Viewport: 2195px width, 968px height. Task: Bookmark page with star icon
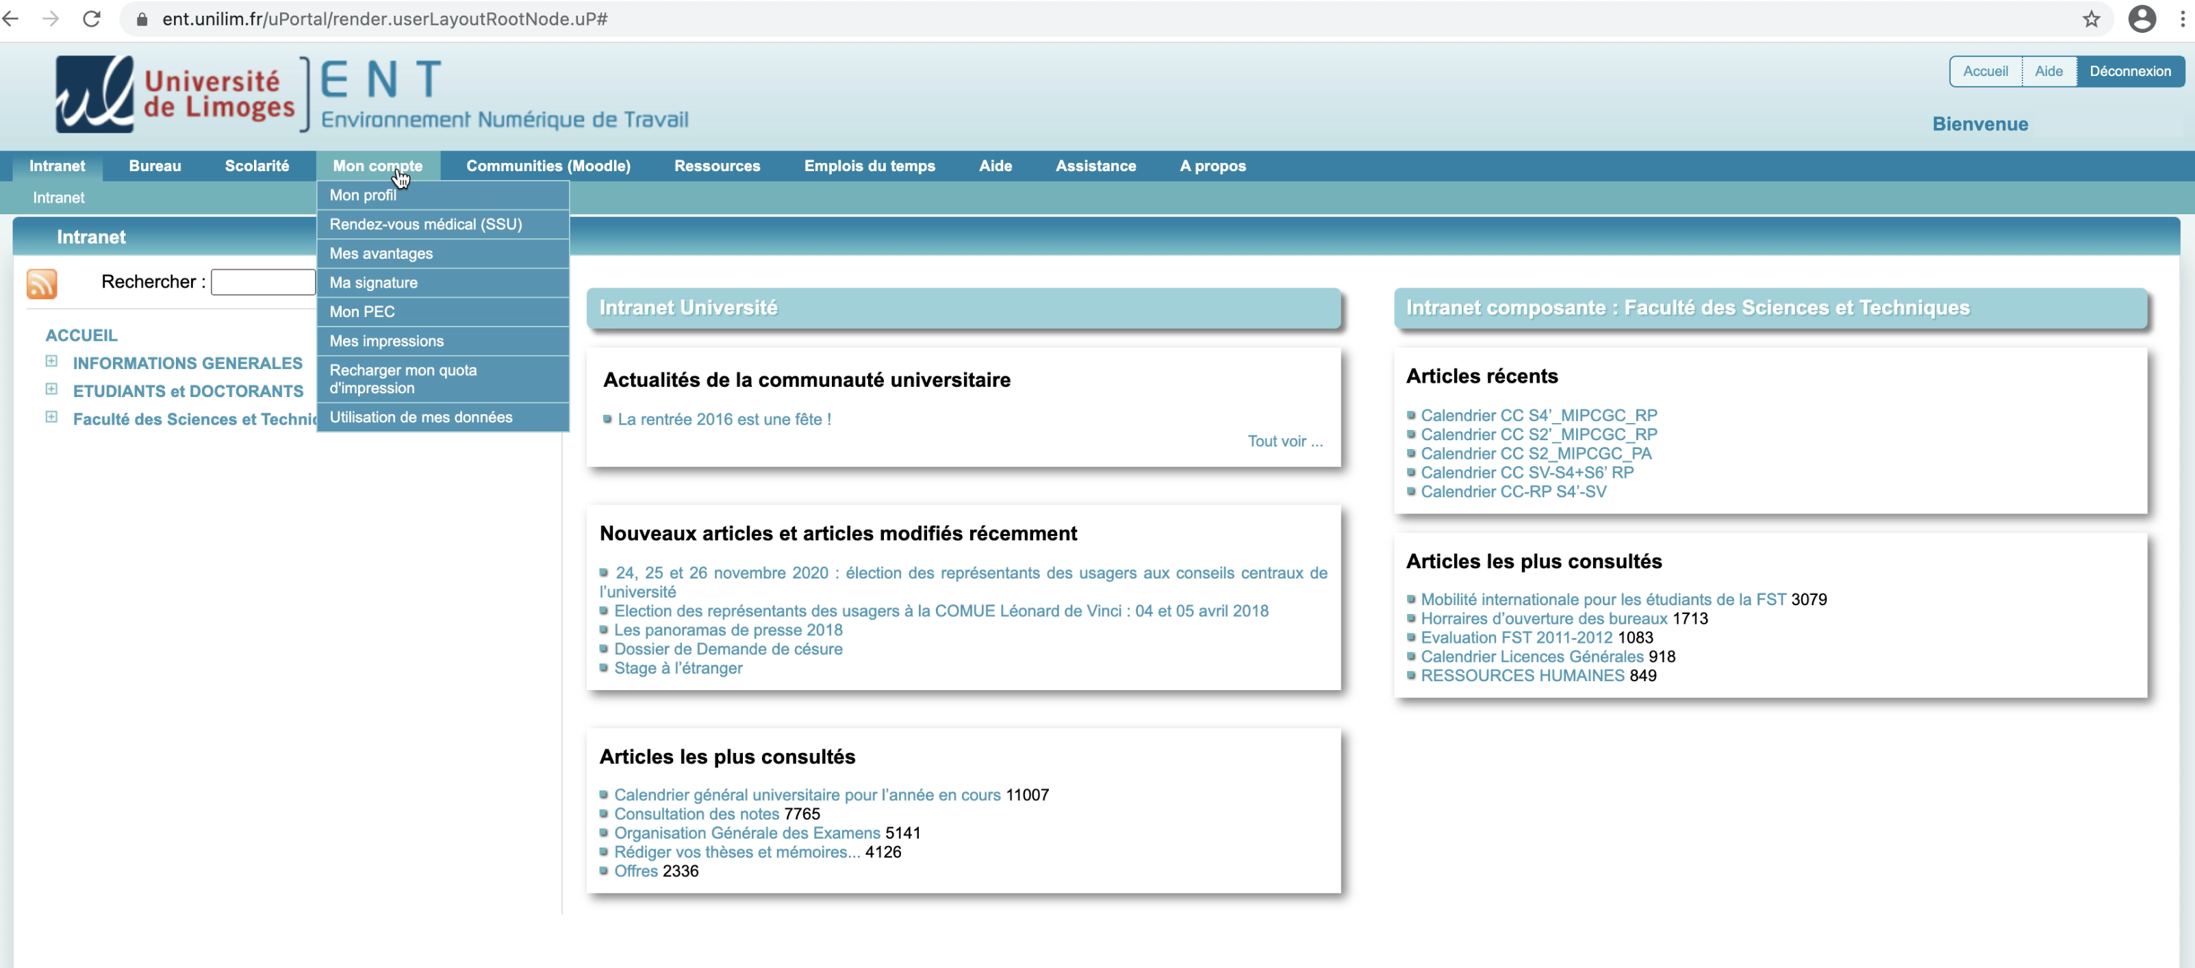point(2091,18)
